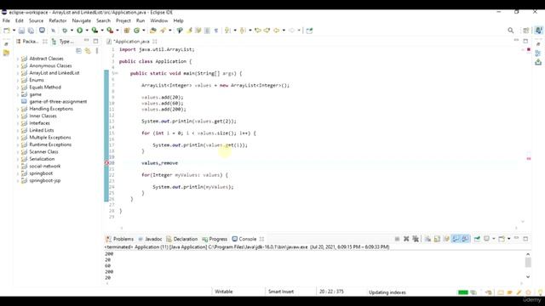Toggle Link with Editor in Package Explorer
545x306 pixels.
(88, 51)
